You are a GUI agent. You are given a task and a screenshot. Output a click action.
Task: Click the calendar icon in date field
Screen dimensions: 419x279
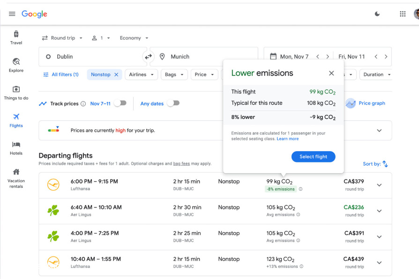tap(273, 56)
